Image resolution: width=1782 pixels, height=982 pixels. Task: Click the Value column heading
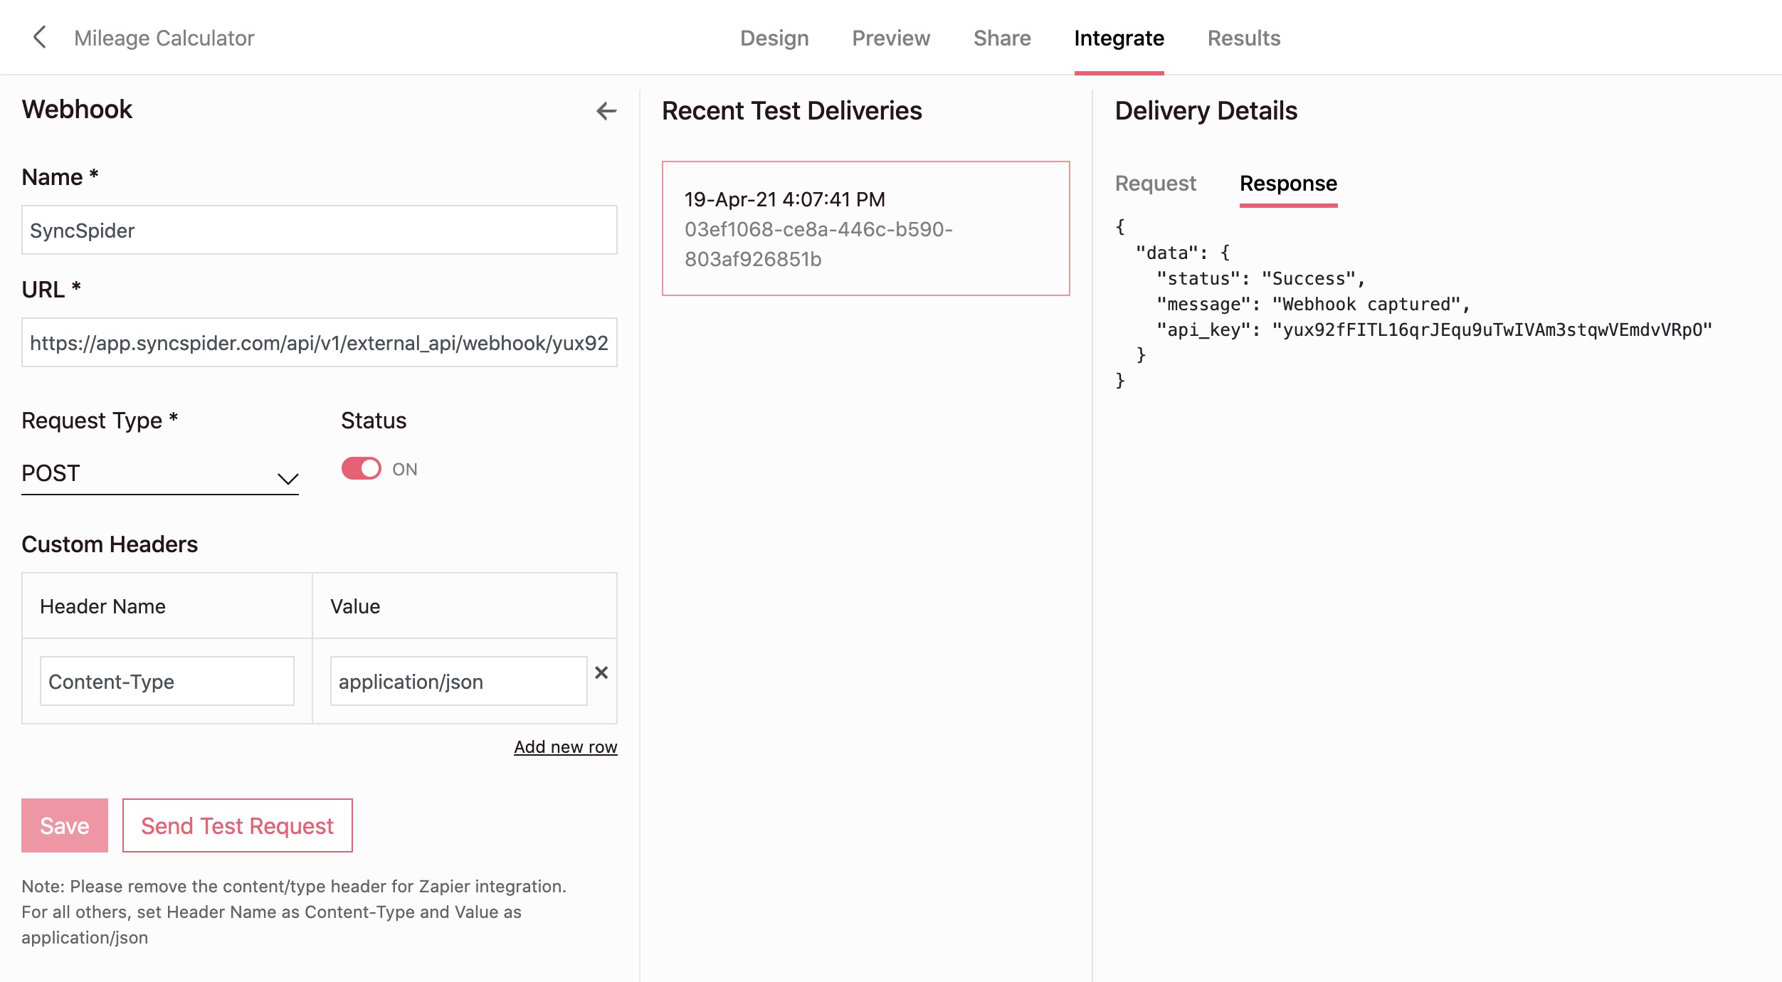tap(355, 606)
